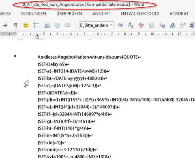Click the two interlocking circles icon
The width and height of the screenshot is (195, 158).
point(67,25)
